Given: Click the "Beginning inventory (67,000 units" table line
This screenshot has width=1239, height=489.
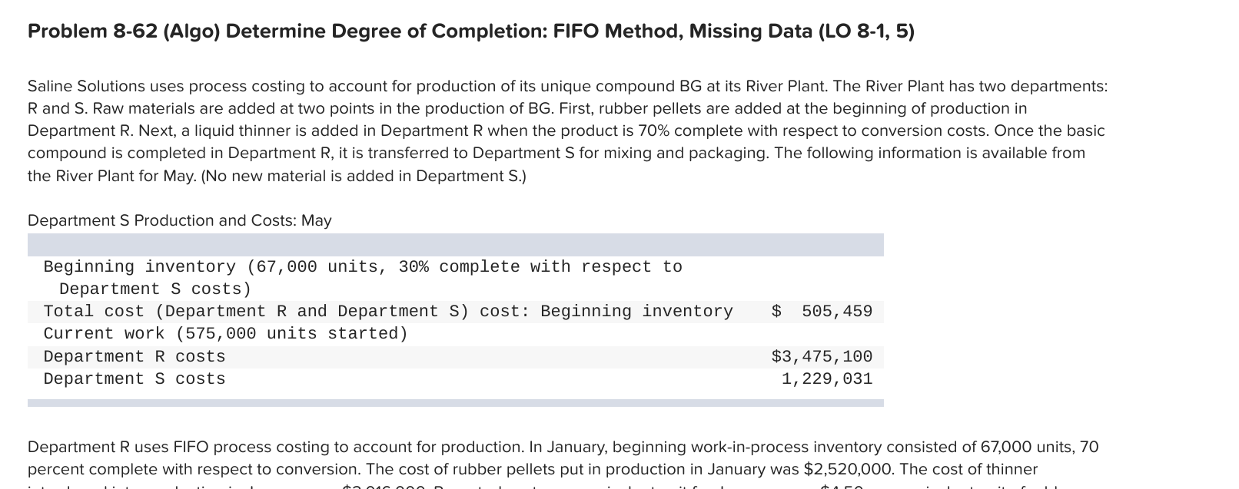Looking at the screenshot, I should pyautogui.click(x=213, y=267).
